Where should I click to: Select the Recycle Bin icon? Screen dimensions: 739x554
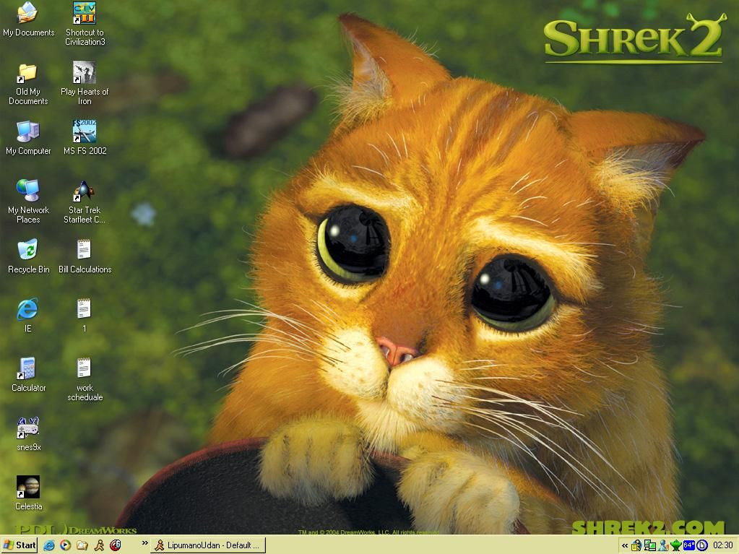tap(28, 256)
